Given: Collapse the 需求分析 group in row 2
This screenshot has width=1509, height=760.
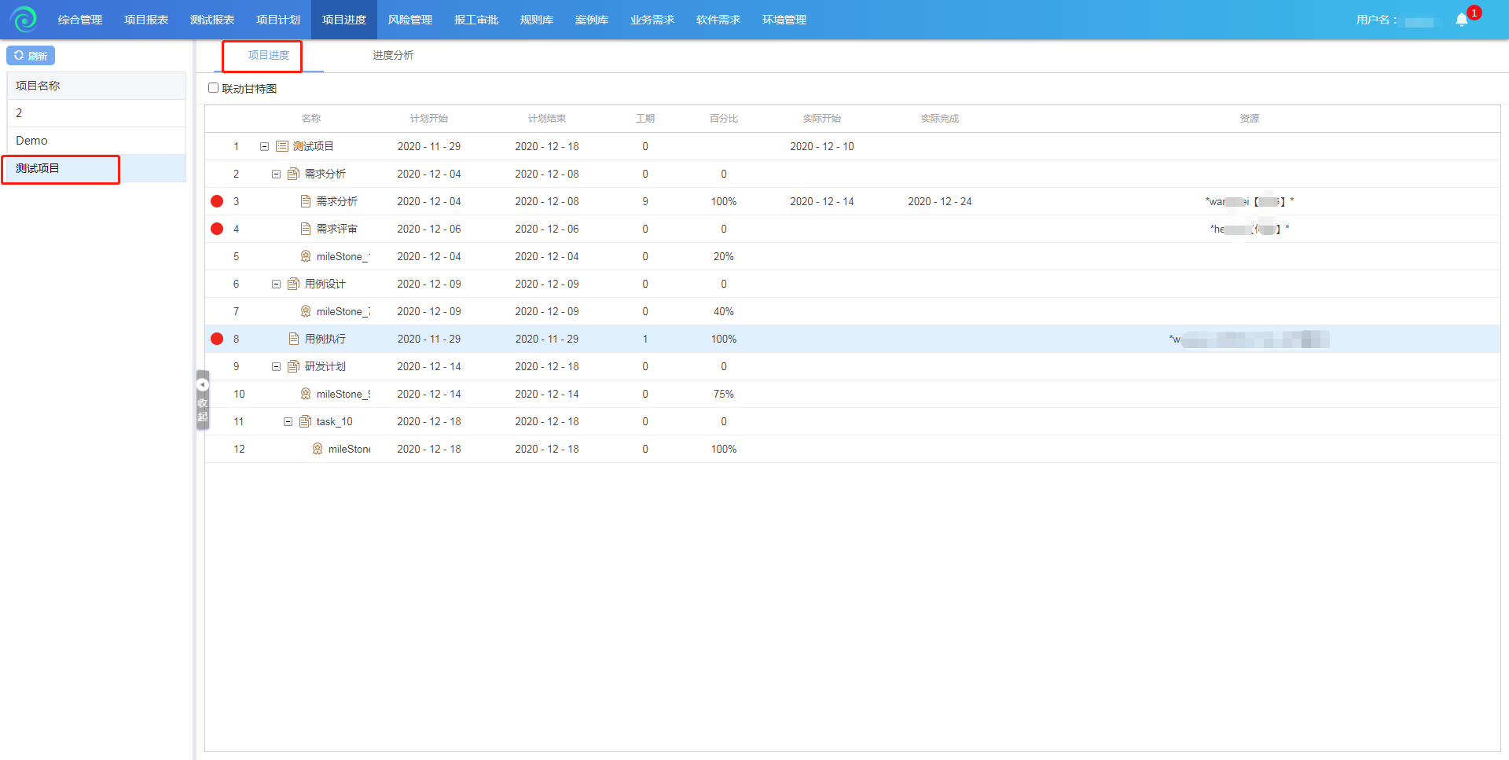Looking at the screenshot, I should [x=276, y=174].
